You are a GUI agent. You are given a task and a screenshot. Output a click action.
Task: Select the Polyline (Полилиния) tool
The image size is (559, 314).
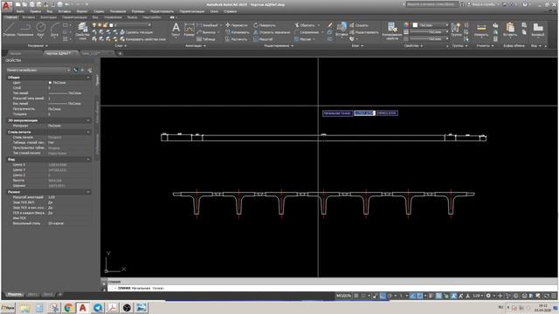(25, 29)
